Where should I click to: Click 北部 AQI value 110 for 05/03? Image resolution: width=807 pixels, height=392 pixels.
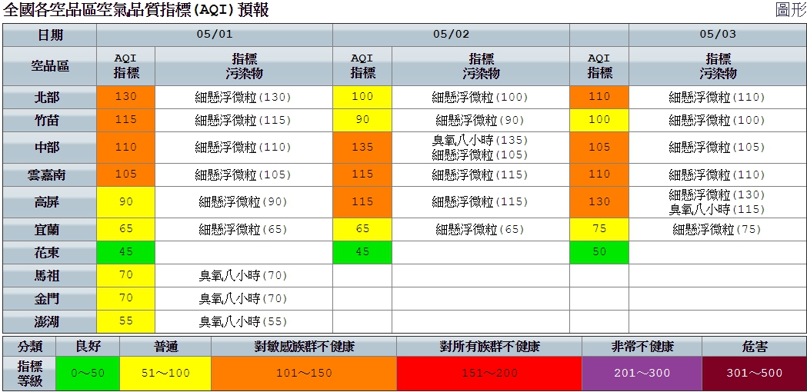(599, 97)
